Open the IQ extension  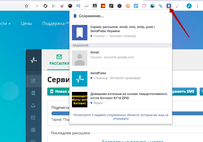[78, 6]
